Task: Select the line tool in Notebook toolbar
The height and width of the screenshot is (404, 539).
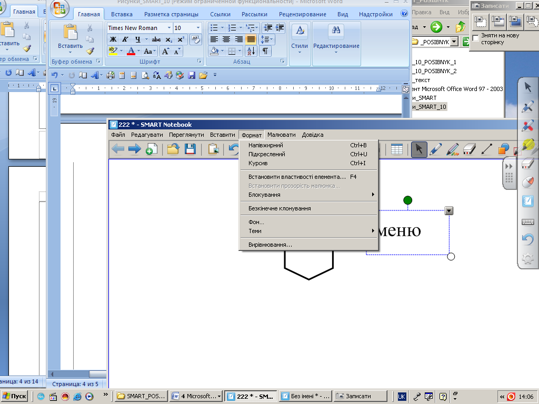Action: click(486, 149)
